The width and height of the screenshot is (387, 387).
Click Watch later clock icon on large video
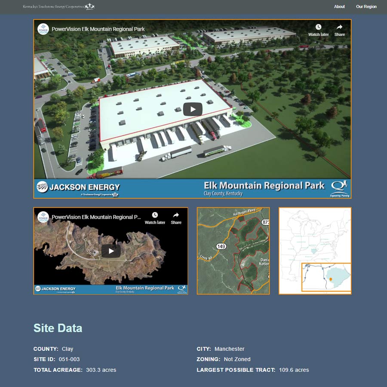point(318,27)
